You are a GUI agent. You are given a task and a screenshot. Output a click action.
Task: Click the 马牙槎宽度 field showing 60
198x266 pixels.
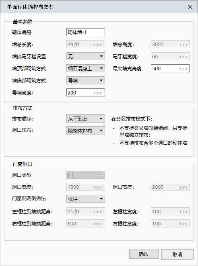click(170, 56)
